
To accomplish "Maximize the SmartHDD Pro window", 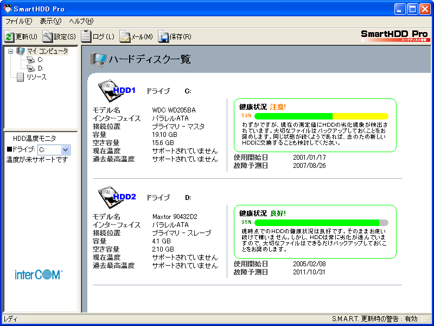I will (412, 9).
